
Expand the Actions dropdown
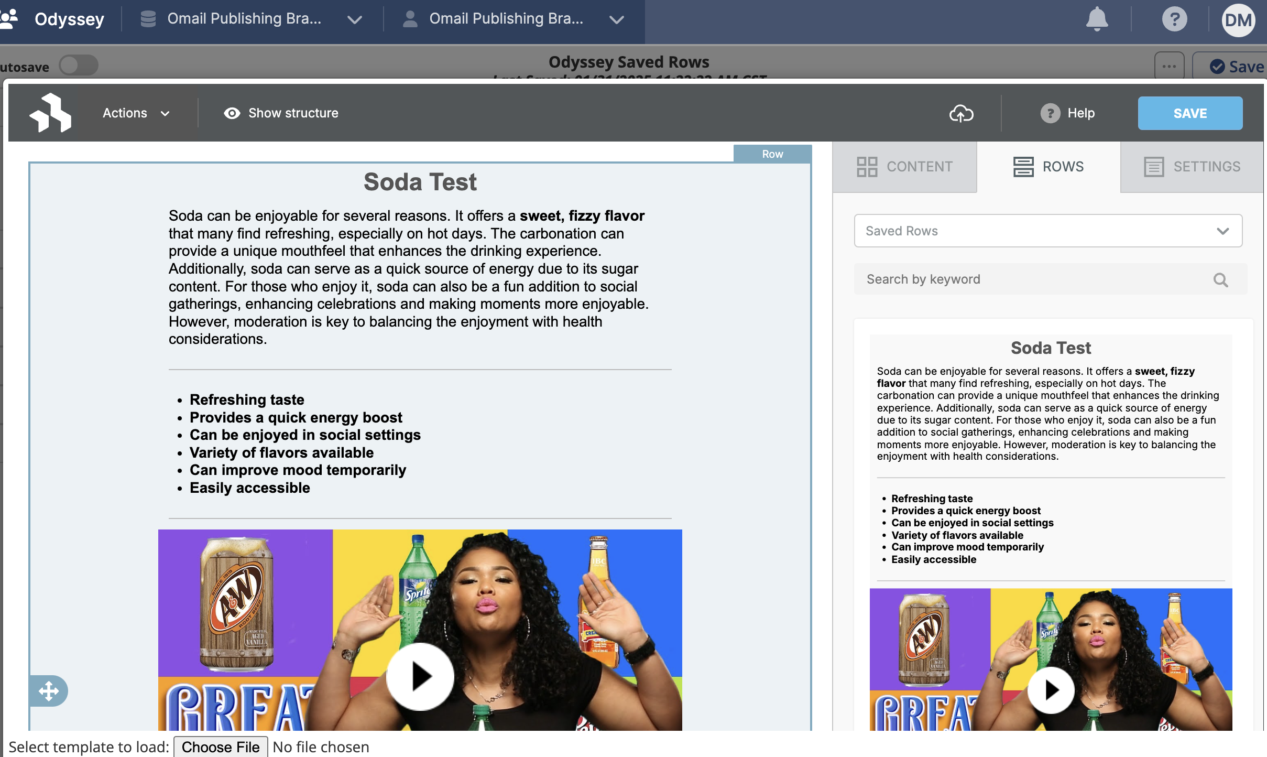pos(136,113)
